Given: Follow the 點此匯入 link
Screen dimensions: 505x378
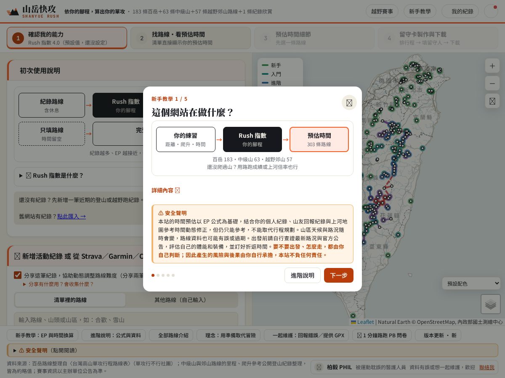Looking at the screenshot, I should coord(72,216).
